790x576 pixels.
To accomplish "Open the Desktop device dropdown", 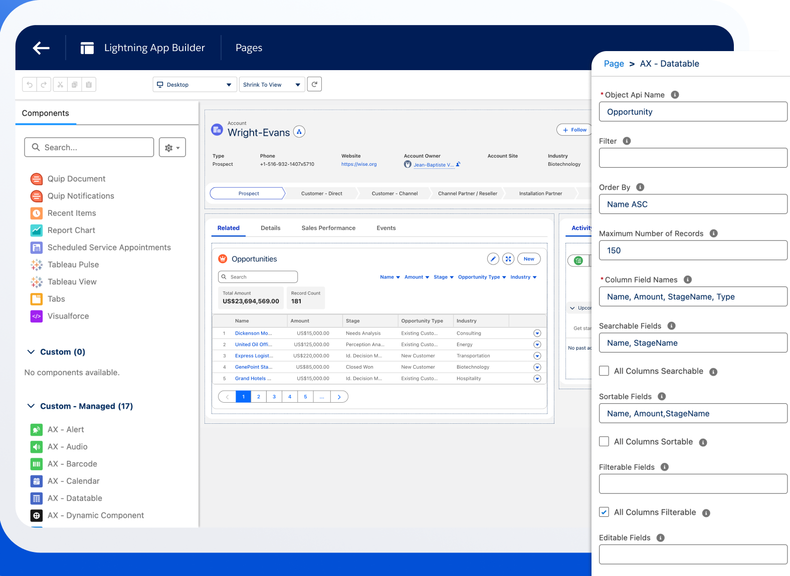I will pos(194,85).
